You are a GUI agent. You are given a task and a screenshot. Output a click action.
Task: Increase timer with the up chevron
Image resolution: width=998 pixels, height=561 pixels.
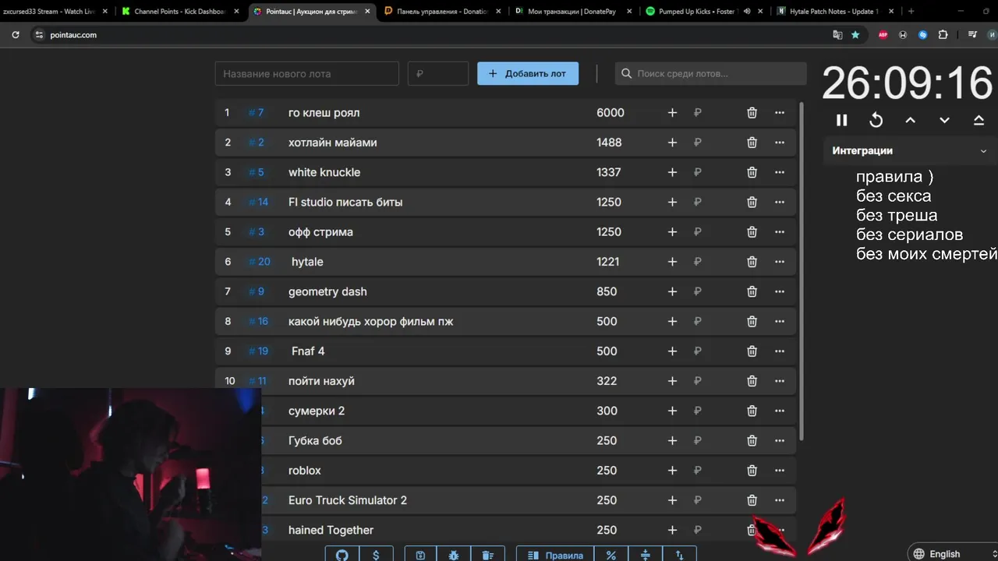pos(910,120)
